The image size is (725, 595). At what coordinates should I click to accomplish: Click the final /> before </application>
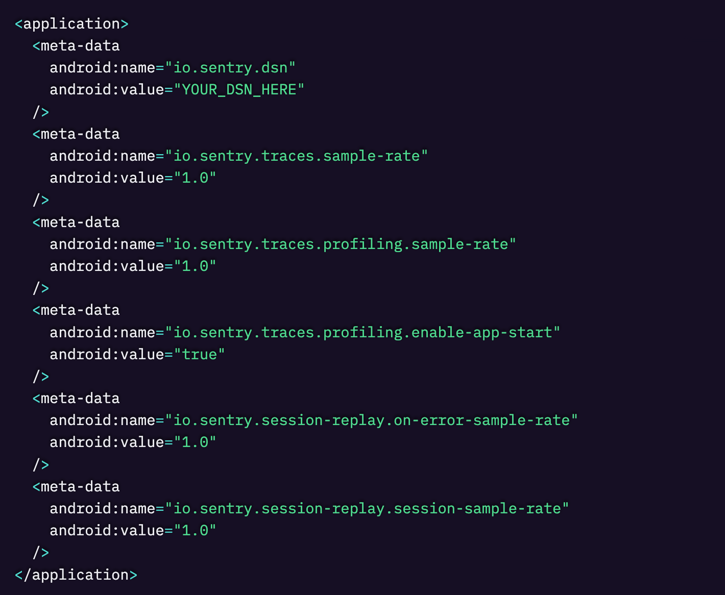point(41,553)
